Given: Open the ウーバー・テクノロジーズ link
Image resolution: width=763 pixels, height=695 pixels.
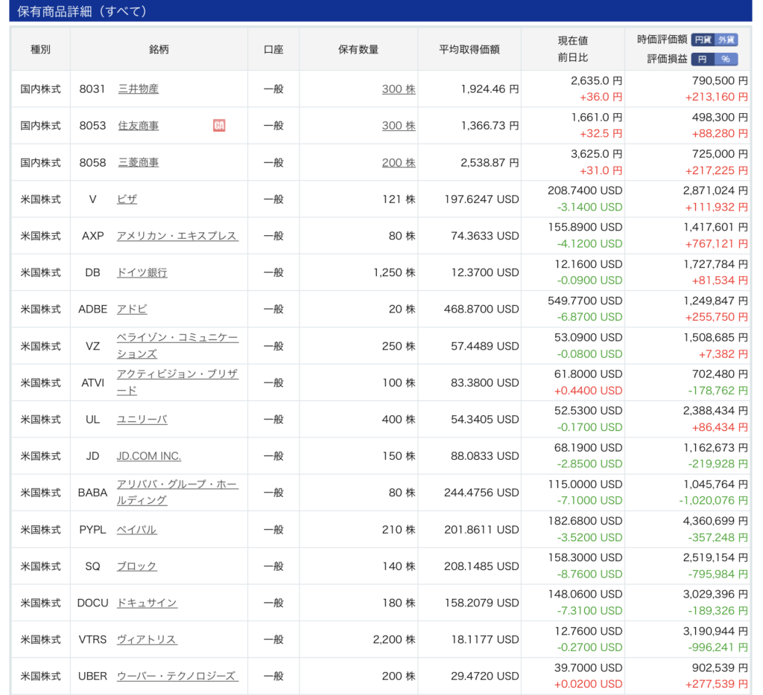Looking at the screenshot, I should click(x=177, y=676).
